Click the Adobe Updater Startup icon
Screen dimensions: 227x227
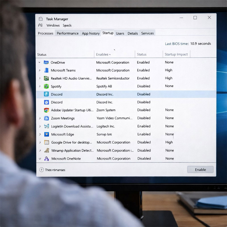[x=47, y=110]
